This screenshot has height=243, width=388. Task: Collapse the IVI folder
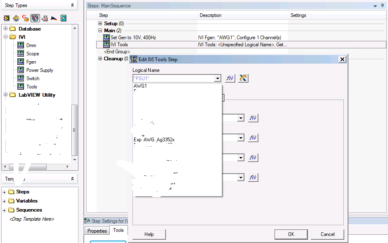tap(6, 37)
